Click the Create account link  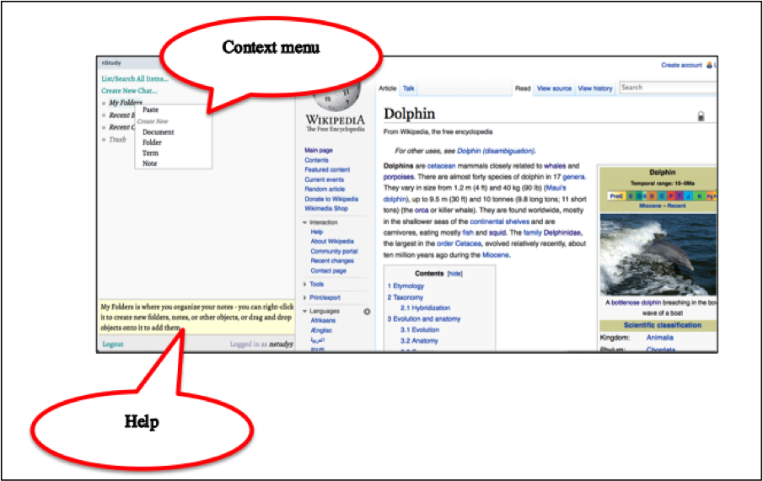click(x=681, y=65)
